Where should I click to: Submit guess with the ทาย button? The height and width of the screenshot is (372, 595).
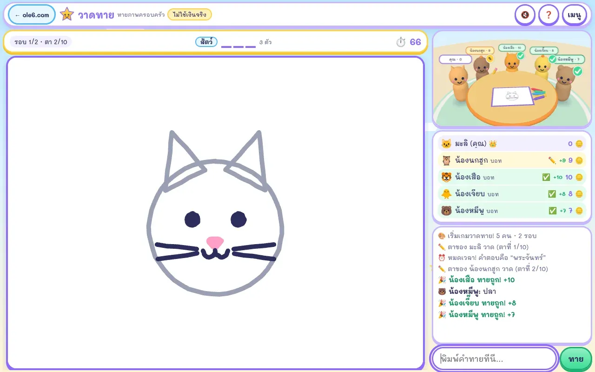(576, 359)
